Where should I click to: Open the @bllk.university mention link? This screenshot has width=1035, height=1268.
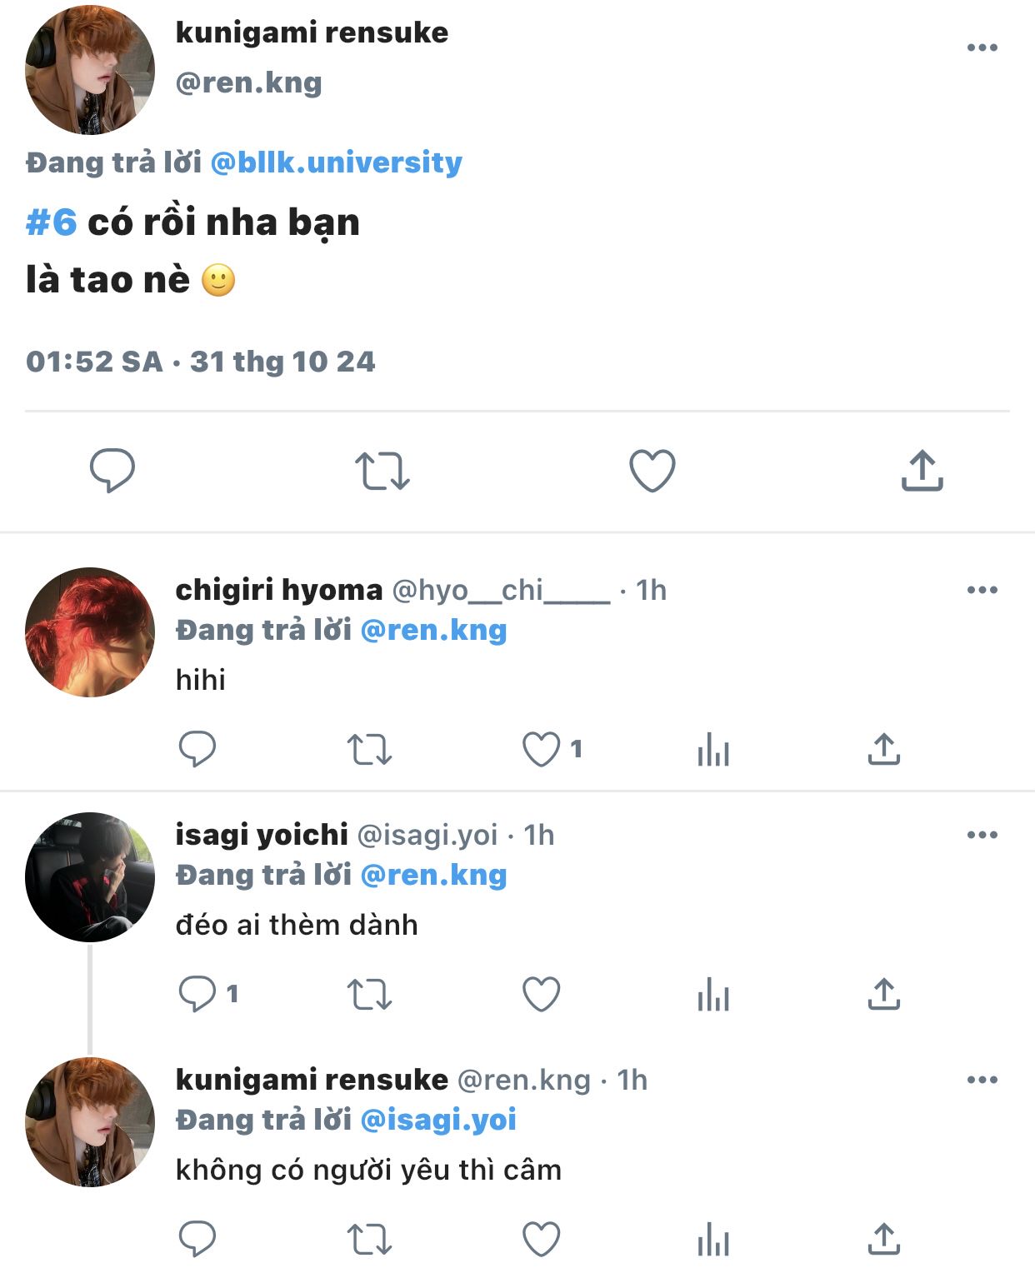(x=336, y=162)
